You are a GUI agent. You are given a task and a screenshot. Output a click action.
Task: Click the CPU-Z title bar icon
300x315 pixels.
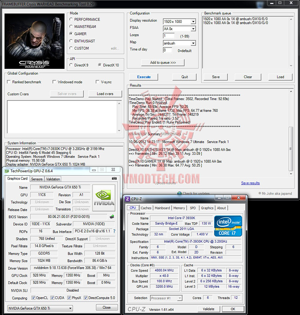[127, 199]
